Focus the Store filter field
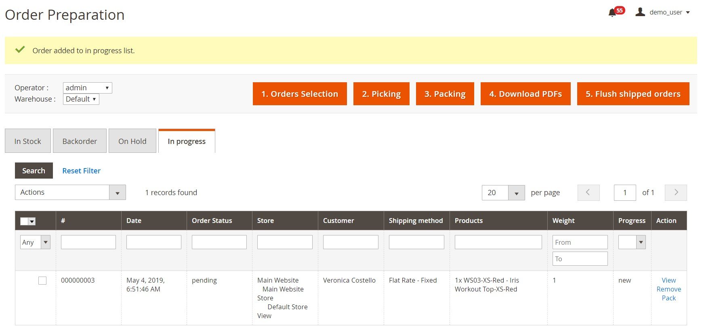702x331 pixels. [285, 242]
